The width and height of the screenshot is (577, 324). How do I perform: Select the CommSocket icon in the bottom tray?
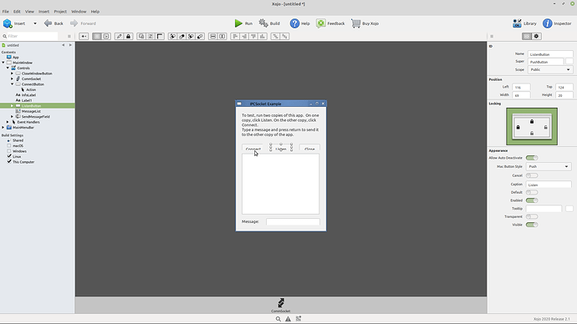click(281, 302)
